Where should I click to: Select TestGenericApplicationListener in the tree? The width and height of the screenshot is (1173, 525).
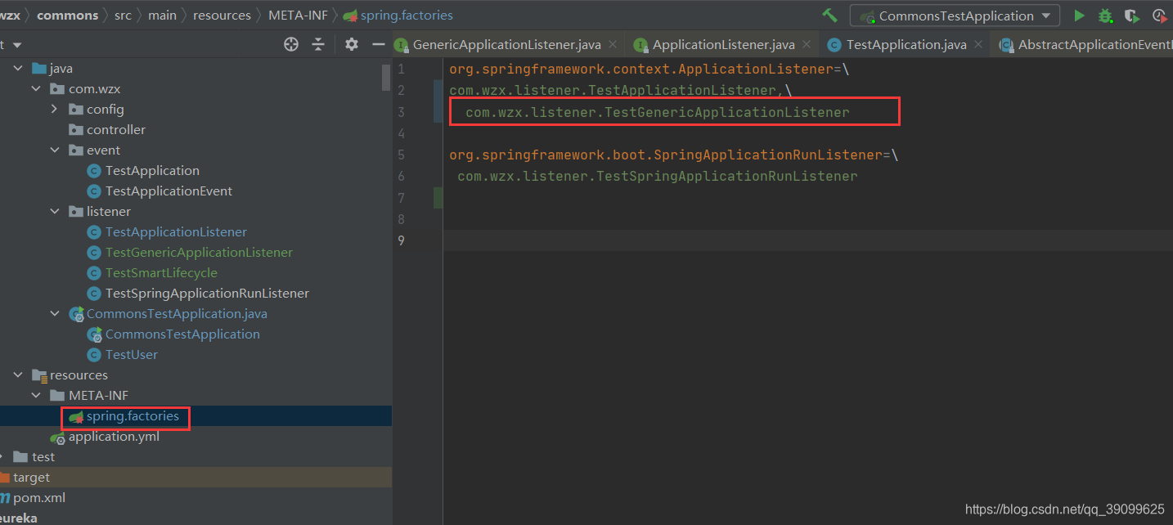pos(198,252)
